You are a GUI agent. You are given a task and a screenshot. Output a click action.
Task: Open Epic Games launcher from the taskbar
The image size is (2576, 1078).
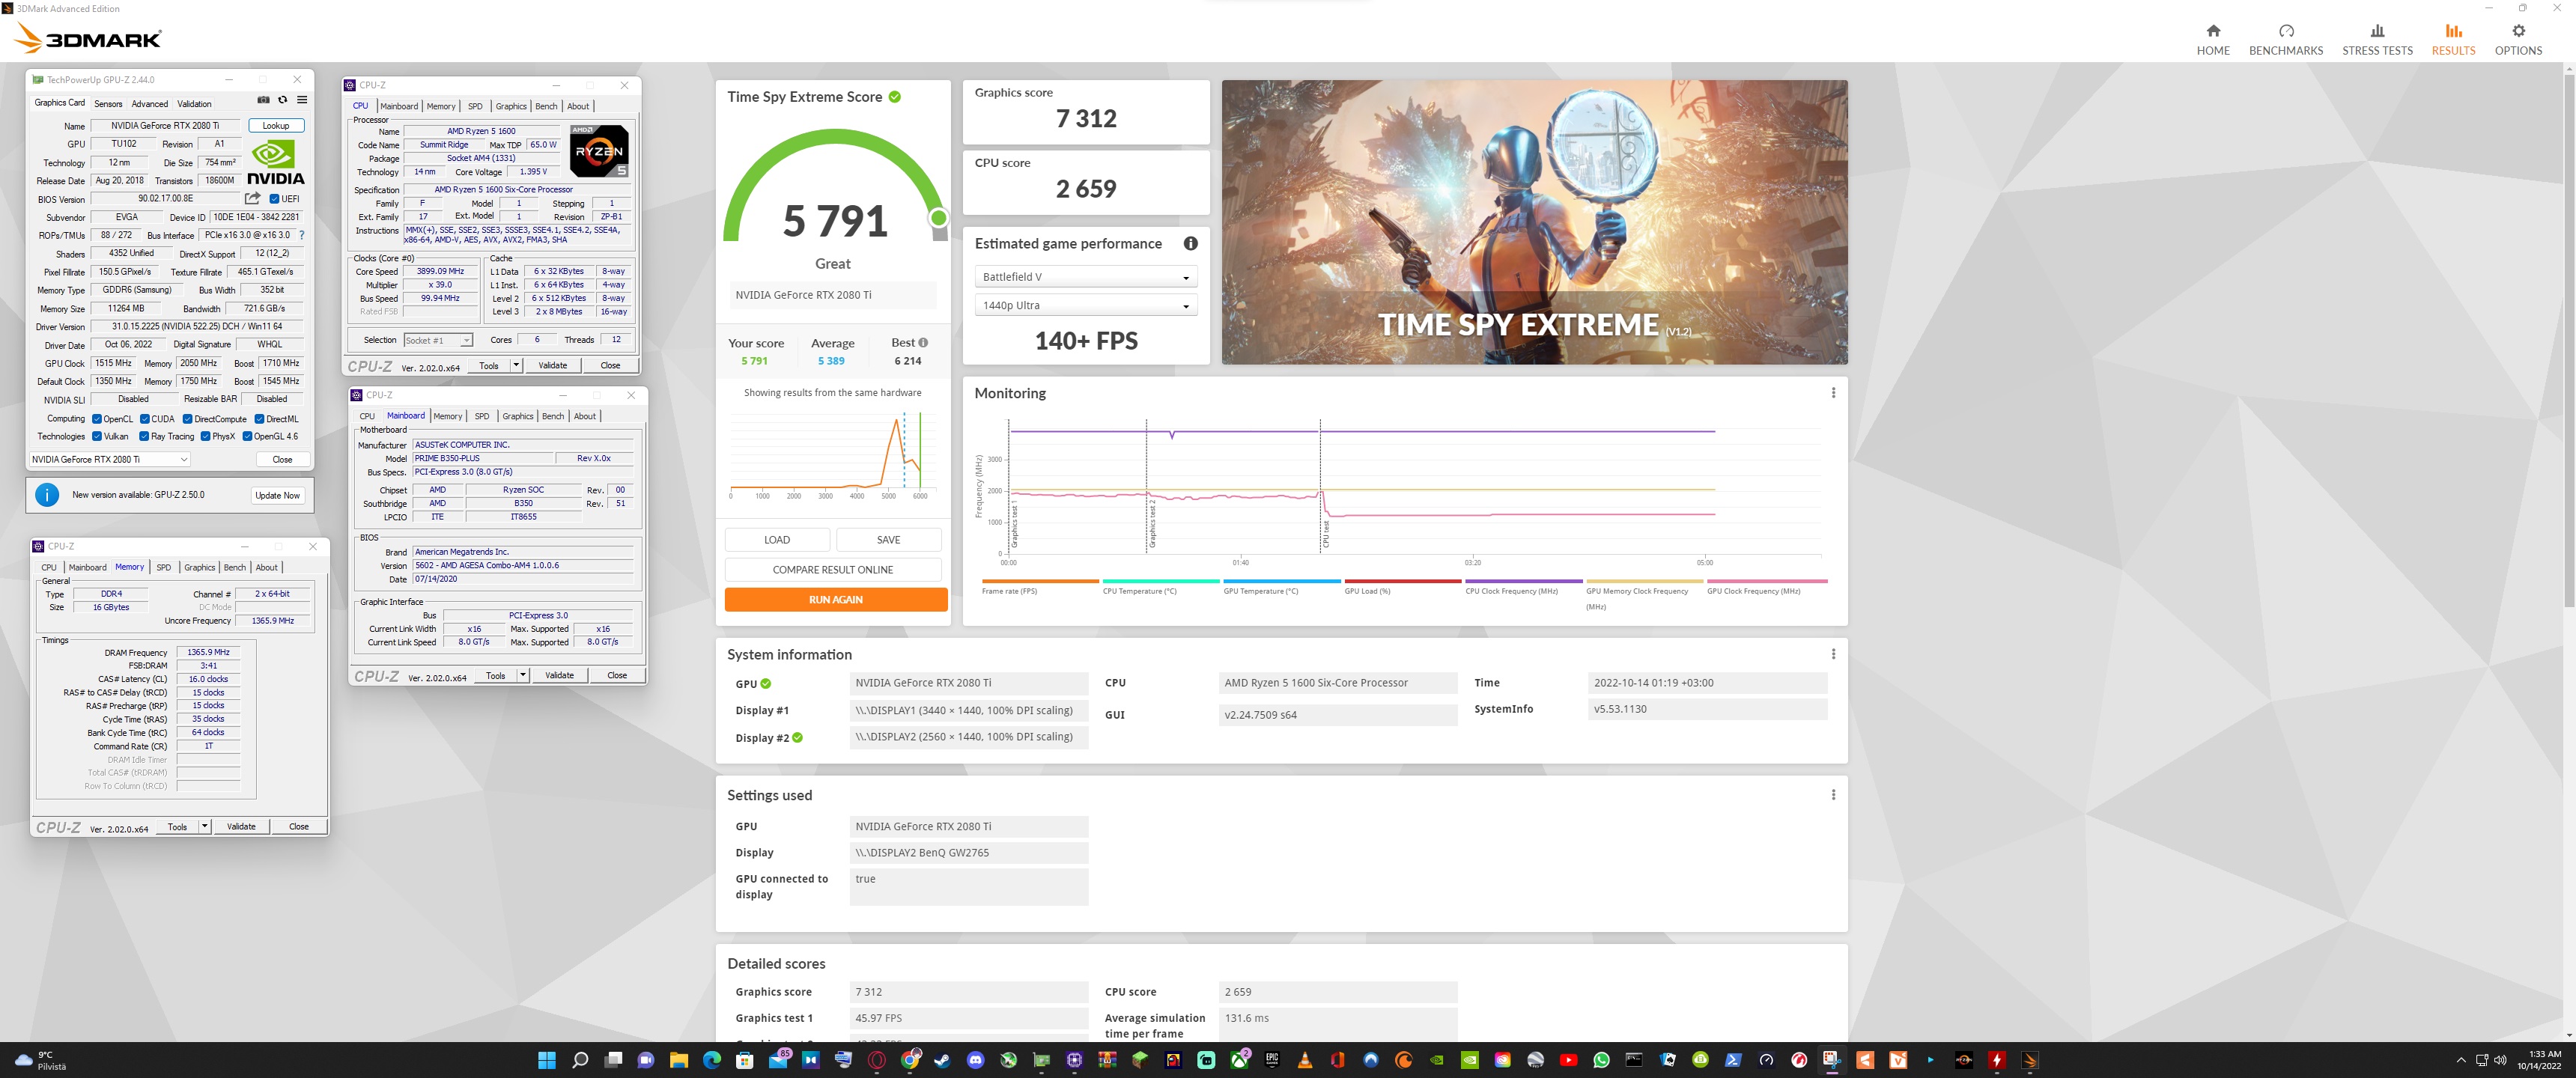click(1271, 1060)
